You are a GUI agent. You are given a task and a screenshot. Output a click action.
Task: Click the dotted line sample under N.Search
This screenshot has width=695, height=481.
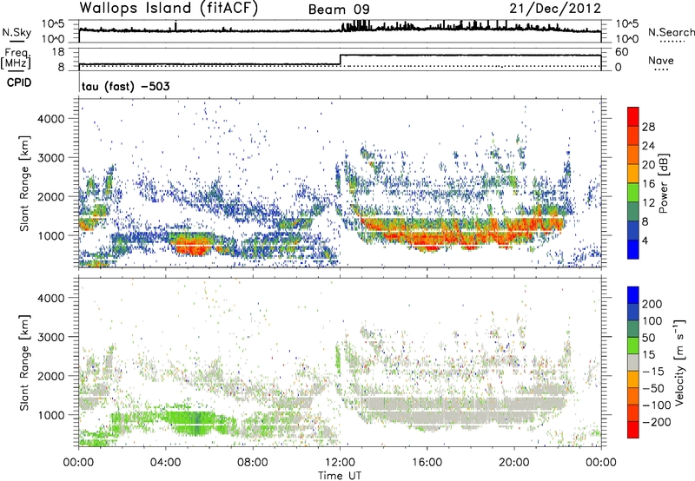(x=672, y=41)
